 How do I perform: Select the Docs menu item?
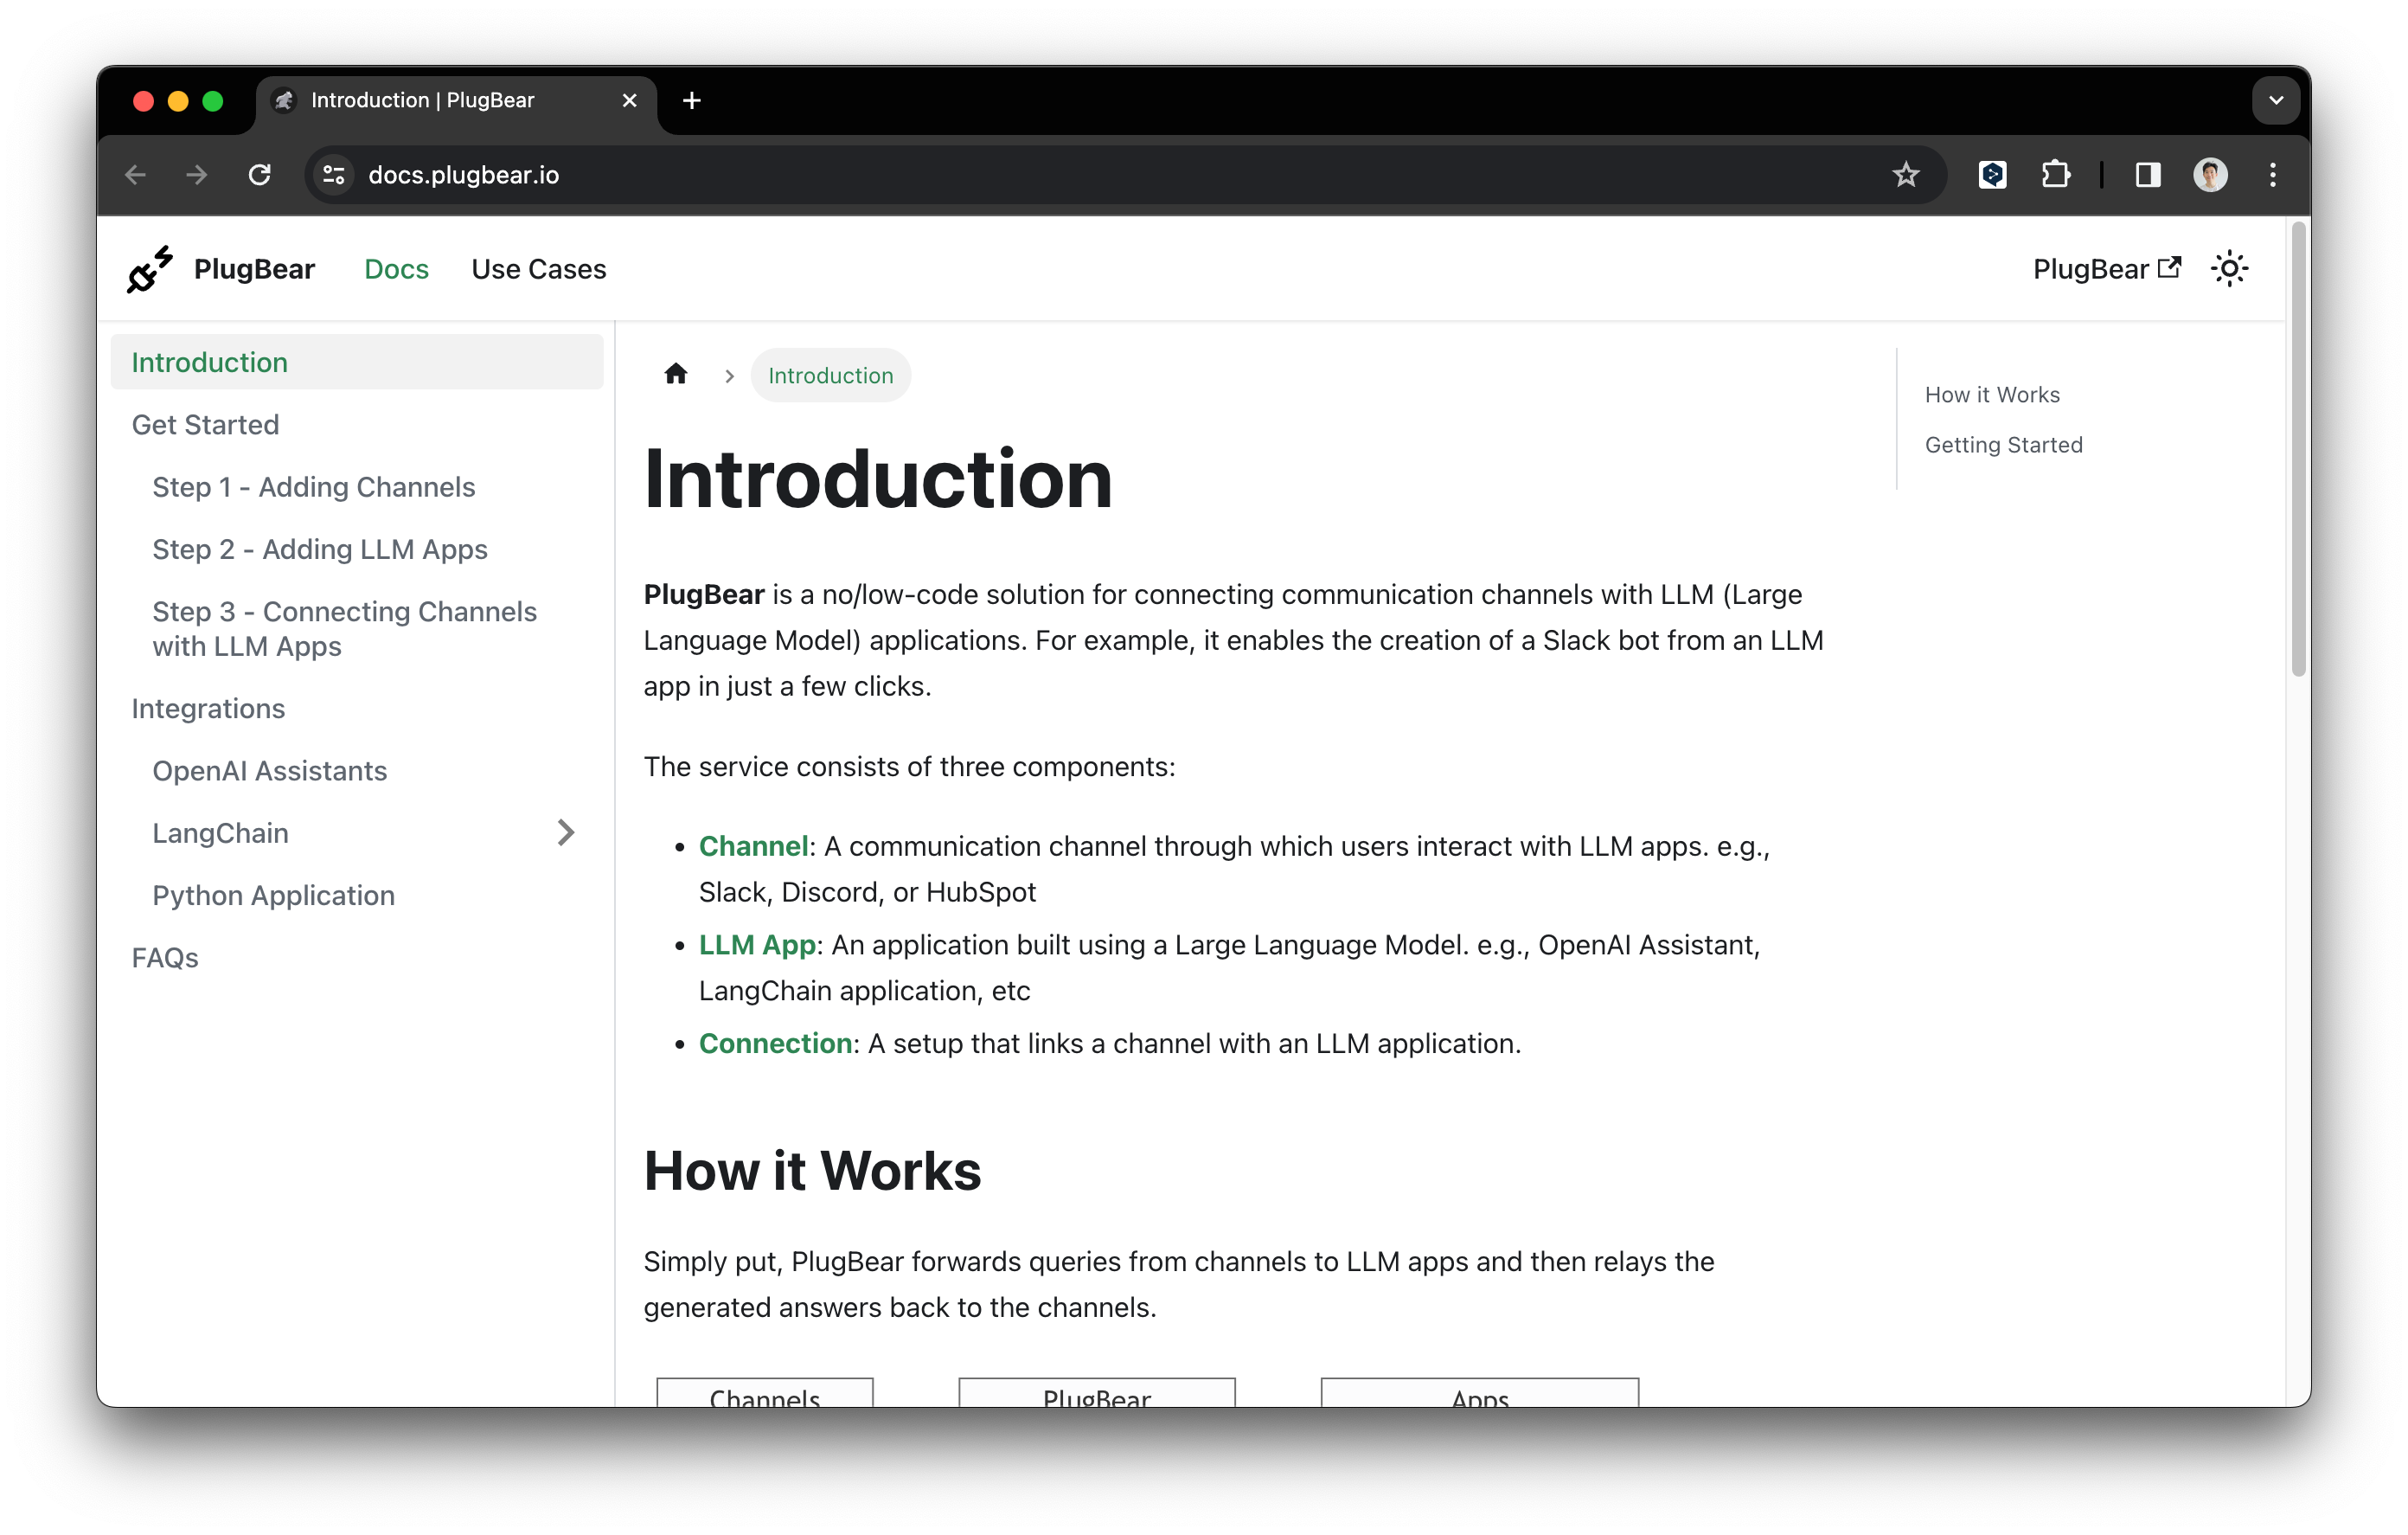pyautogui.click(x=395, y=269)
